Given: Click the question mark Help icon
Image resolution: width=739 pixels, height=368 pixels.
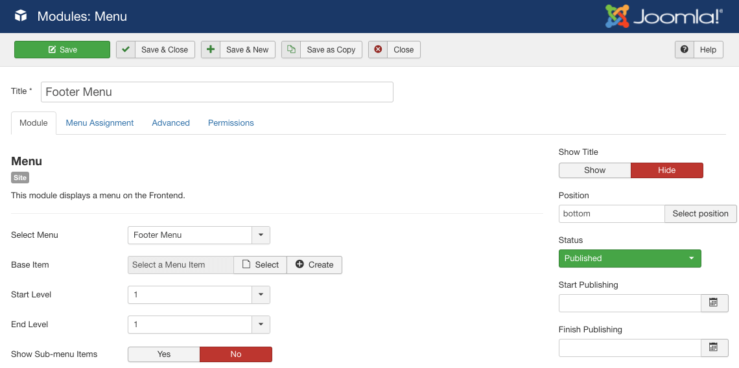Looking at the screenshot, I should coord(685,50).
